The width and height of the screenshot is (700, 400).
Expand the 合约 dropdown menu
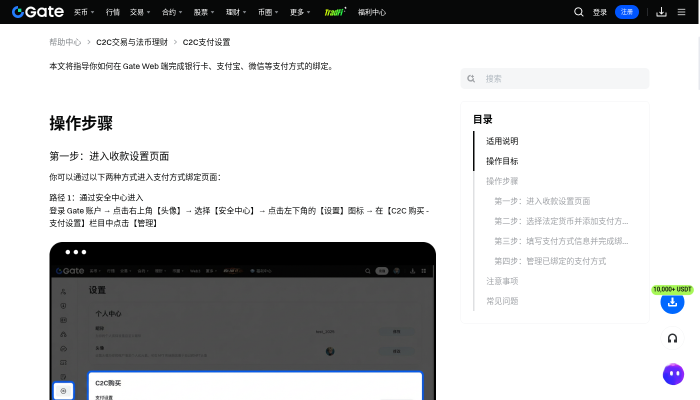[172, 12]
